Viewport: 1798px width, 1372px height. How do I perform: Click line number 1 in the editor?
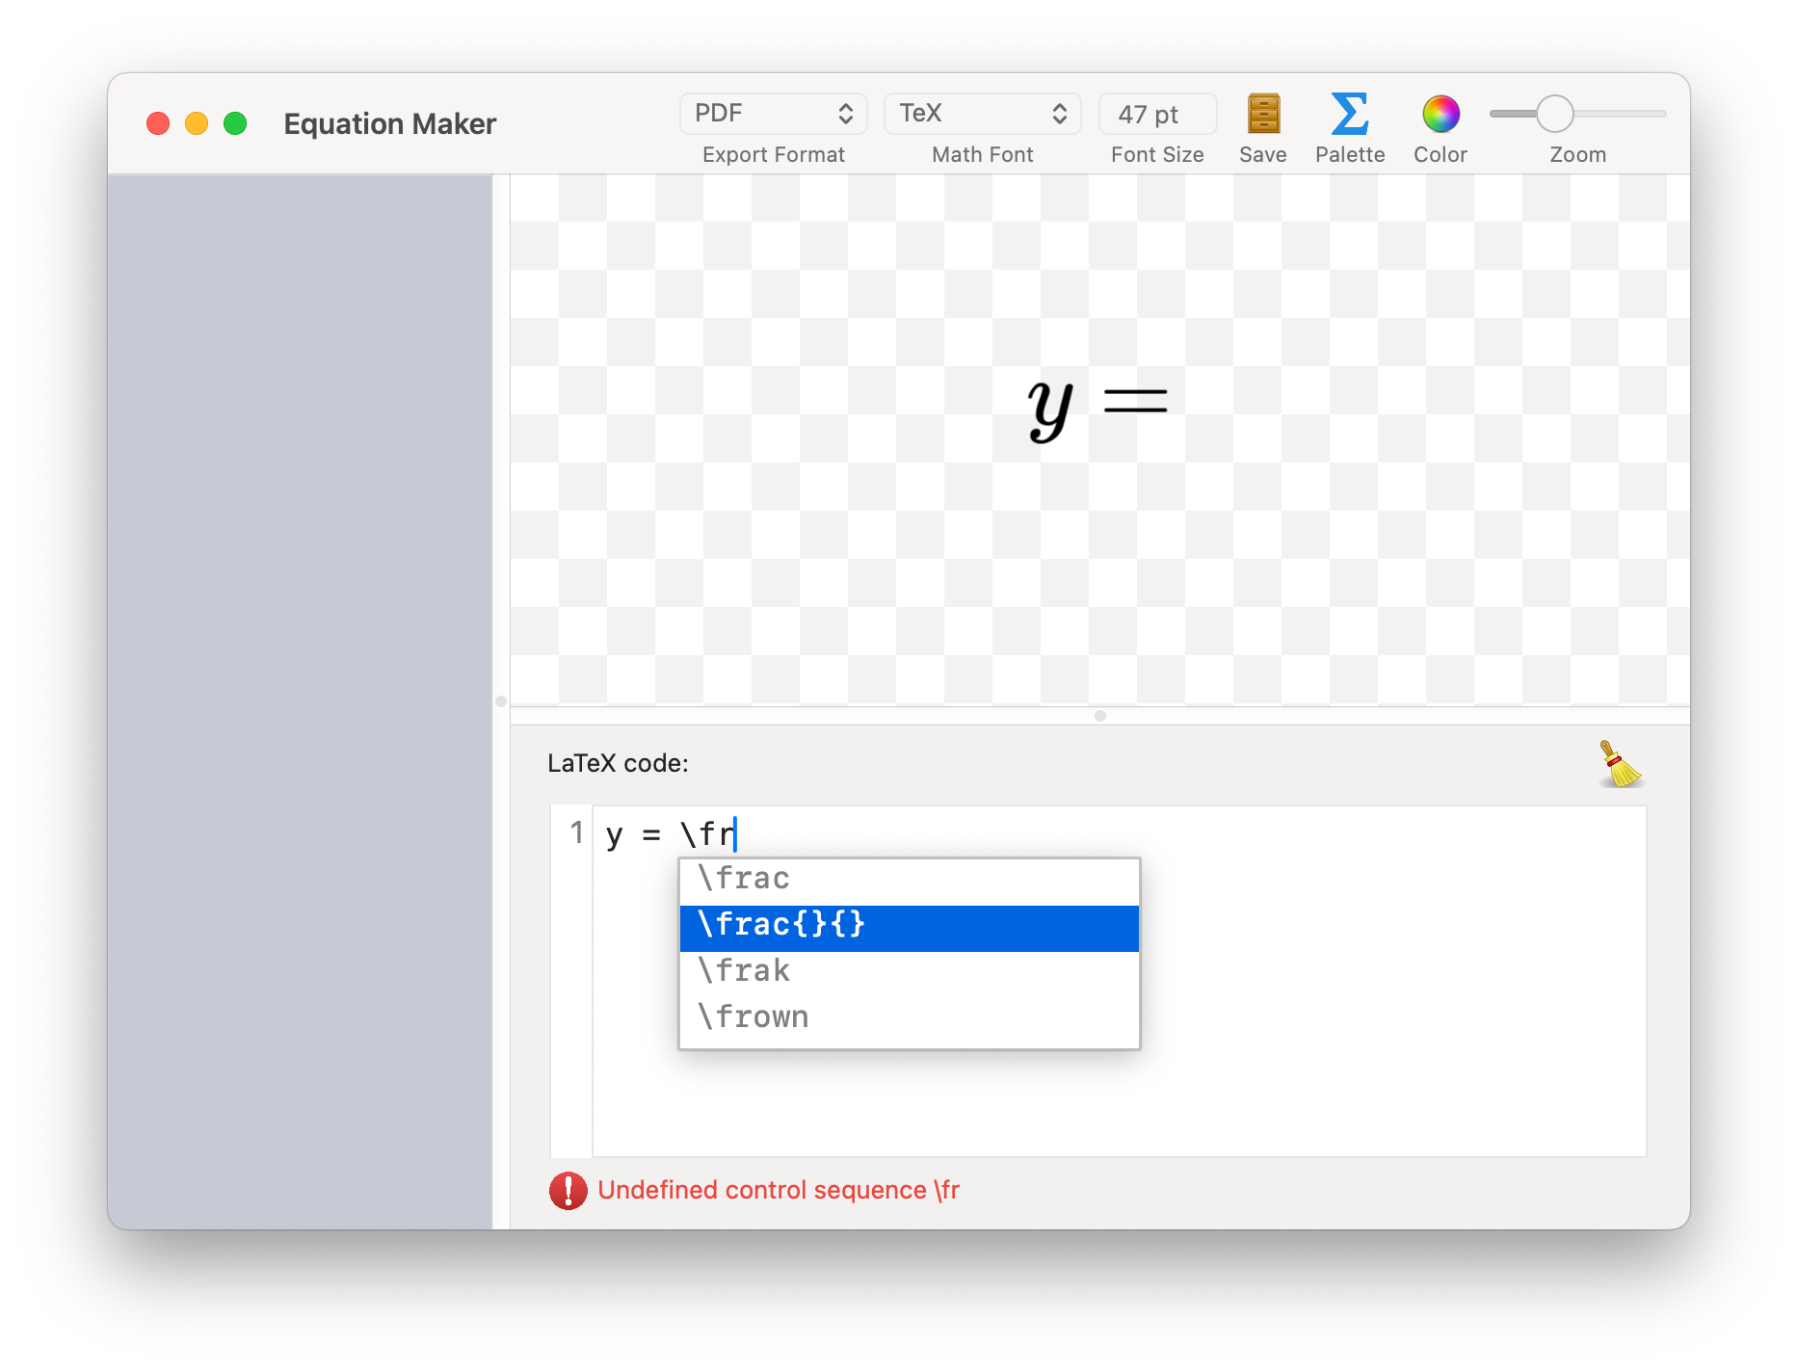click(x=575, y=833)
